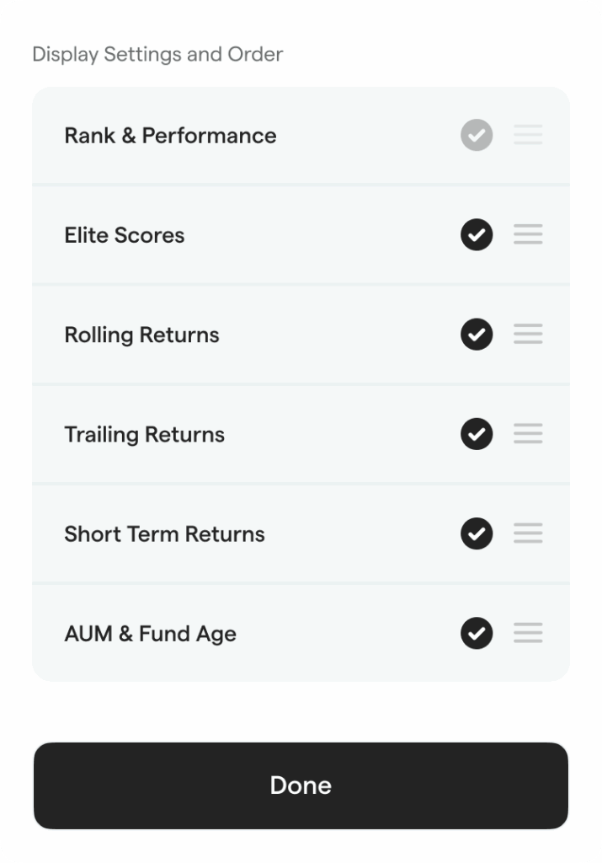The width and height of the screenshot is (602, 863).
Task: Click the Trailing Returns reorder handle
Action: (x=528, y=434)
